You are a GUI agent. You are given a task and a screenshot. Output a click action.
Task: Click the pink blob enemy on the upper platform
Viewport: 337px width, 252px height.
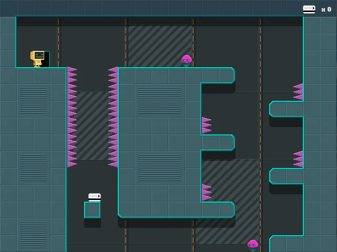(186, 61)
